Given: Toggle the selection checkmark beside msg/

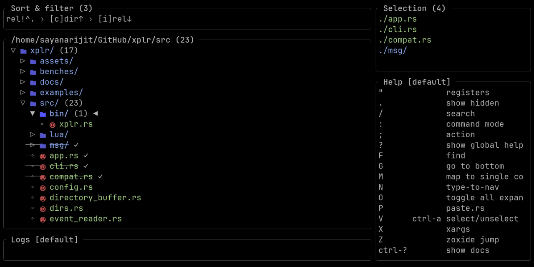Looking at the screenshot, I should (76, 145).
